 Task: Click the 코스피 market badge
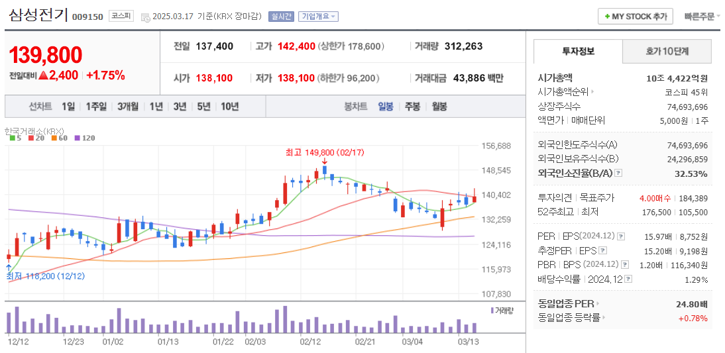tap(121, 16)
